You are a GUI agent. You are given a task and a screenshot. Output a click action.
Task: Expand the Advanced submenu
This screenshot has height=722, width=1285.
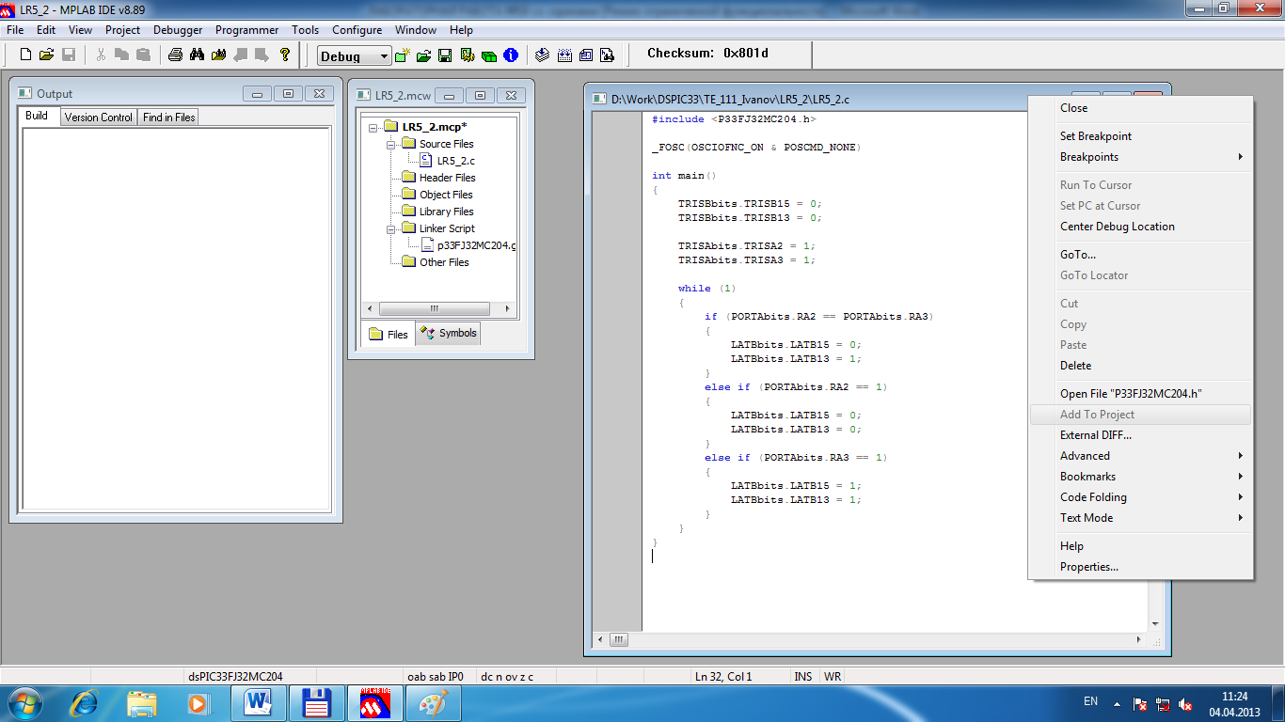tap(1141, 456)
